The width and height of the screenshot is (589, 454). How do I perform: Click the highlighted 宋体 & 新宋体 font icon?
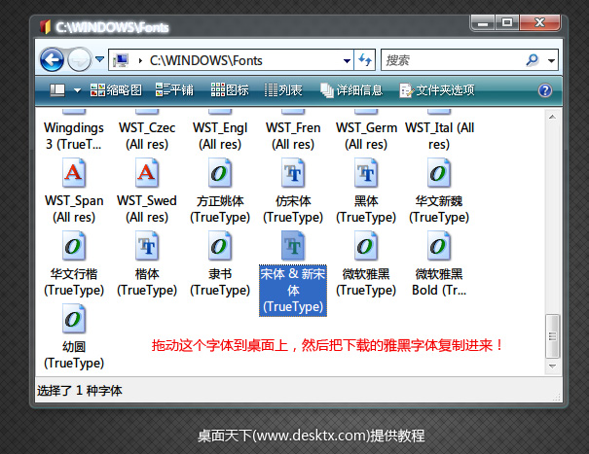[293, 246]
